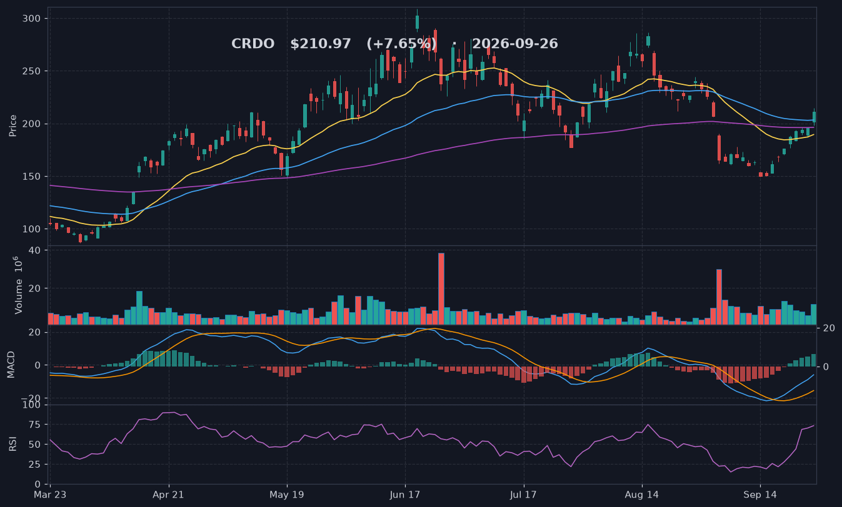Click the Volume axis label
The height and width of the screenshot is (507, 842).
(18, 285)
